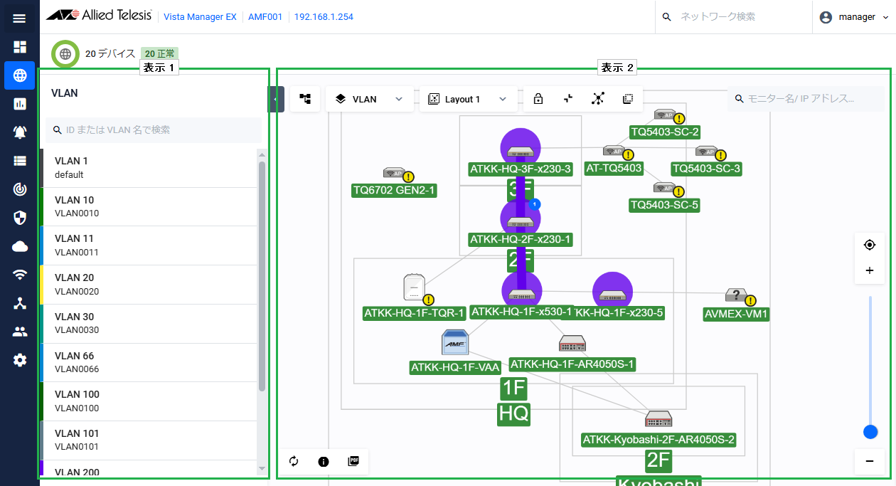Open the Vista Manager EX link
Image resolution: width=896 pixels, height=486 pixels.
(x=200, y=17)
